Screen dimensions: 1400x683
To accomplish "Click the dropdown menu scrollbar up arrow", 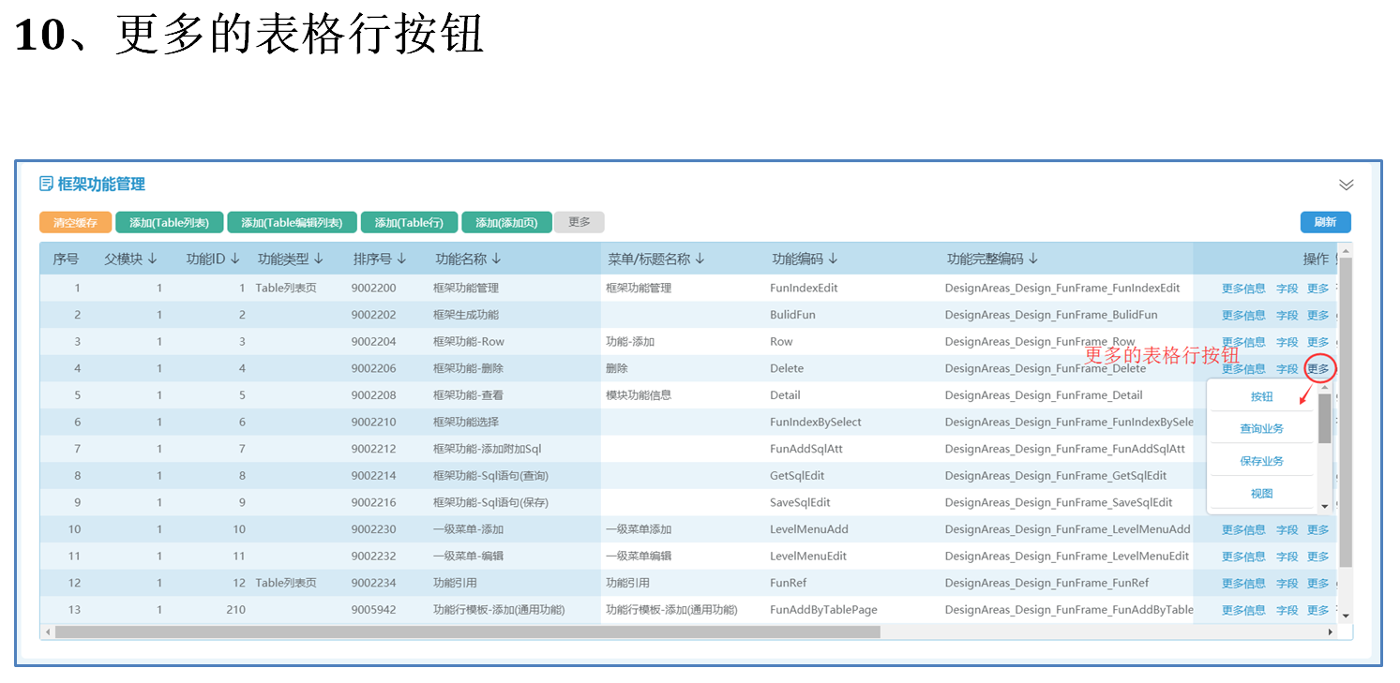I will (1325, 387).
